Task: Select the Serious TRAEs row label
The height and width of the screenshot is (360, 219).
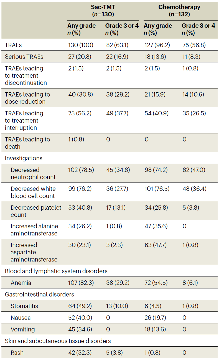Action: 24,57
